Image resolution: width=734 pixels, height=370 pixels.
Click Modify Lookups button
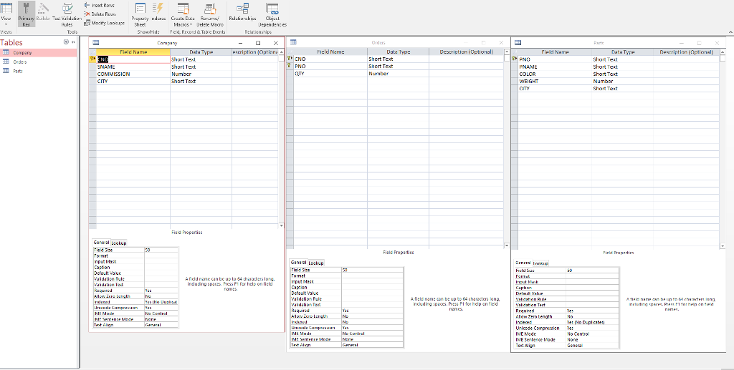coord(105,23)
